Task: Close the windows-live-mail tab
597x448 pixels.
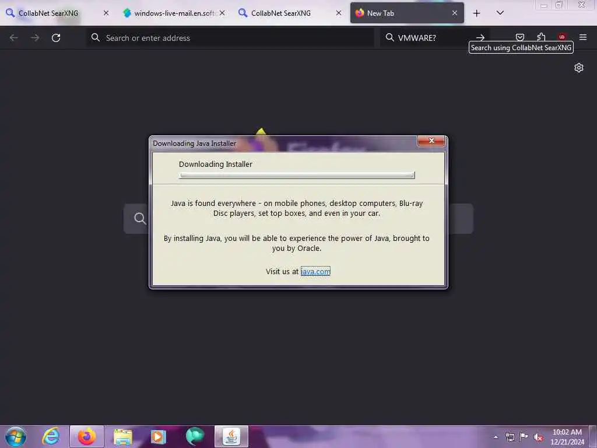Action: click(222, 13)
